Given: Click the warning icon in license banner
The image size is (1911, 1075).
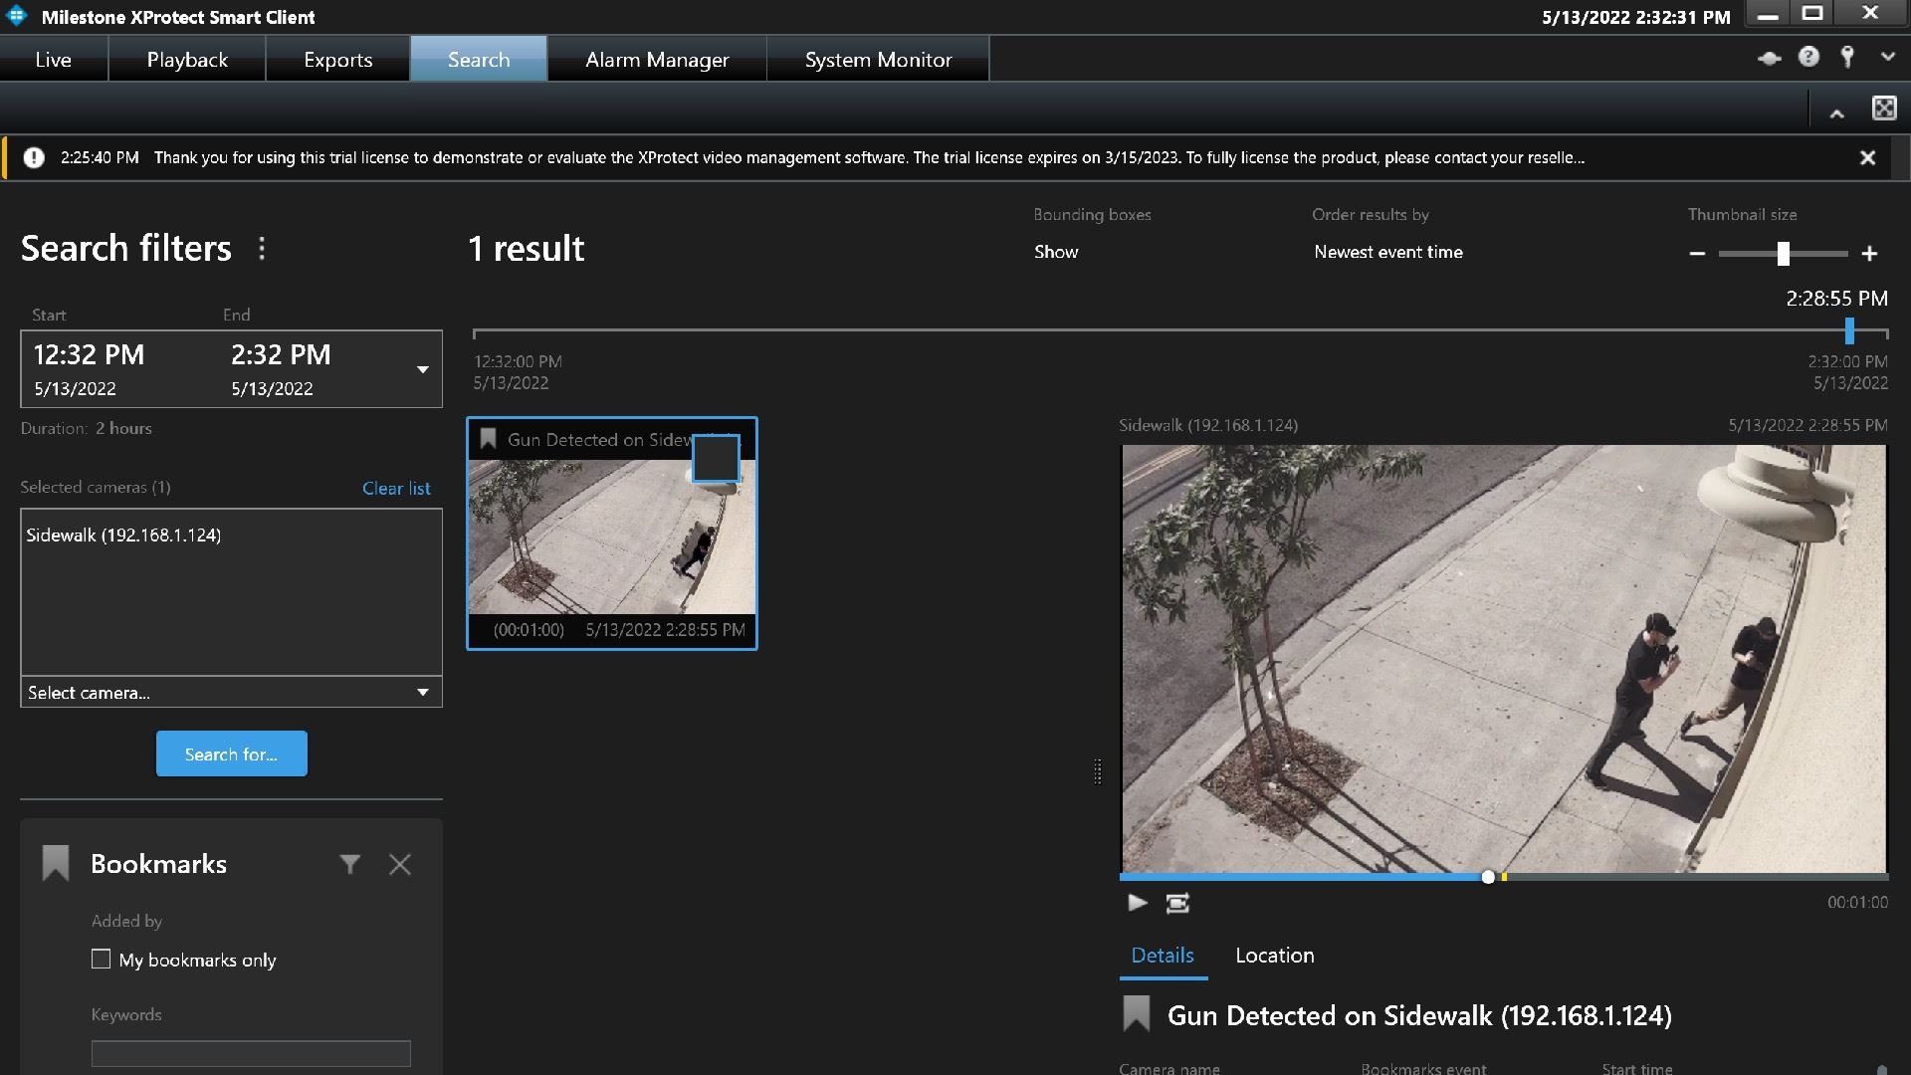Looking at the screenshot, I should point(34,157).
